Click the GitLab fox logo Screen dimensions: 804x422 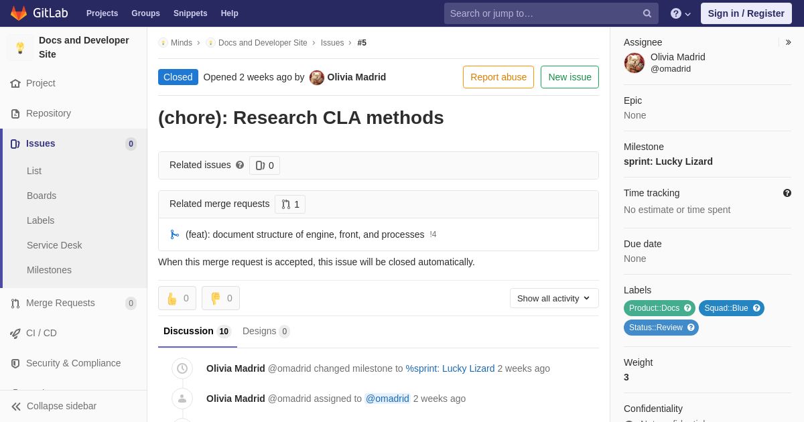pos(19,13)
